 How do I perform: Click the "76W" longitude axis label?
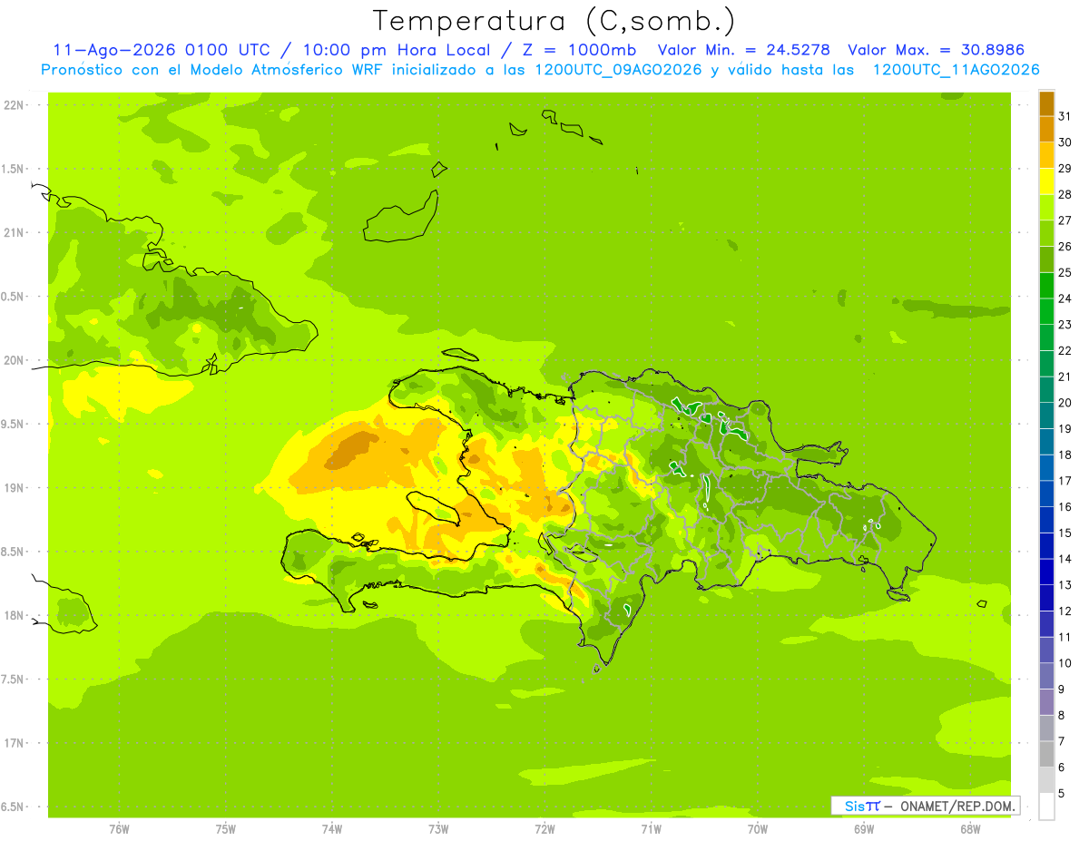119,828
